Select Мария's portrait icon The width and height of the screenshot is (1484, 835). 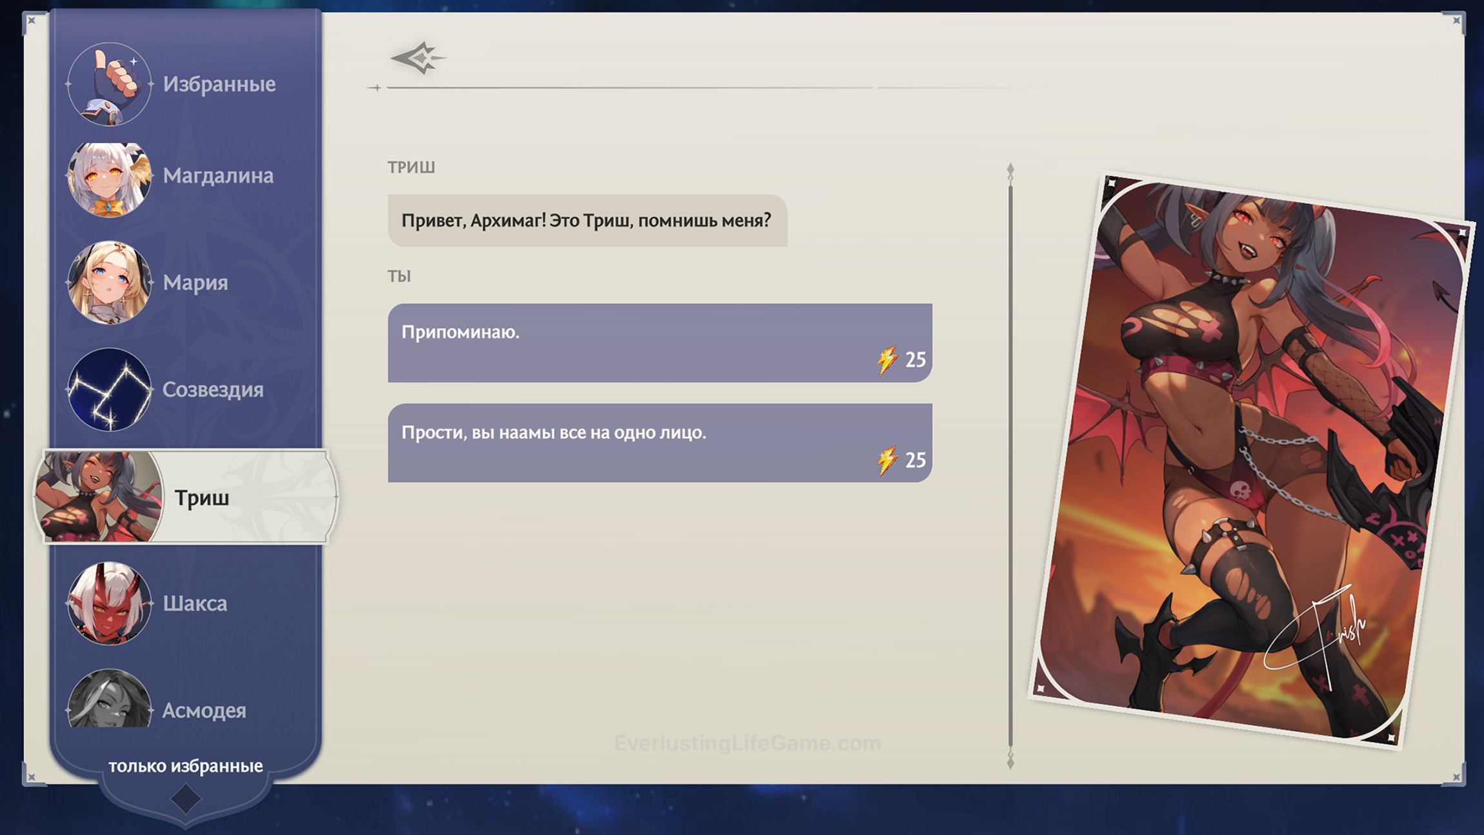[109, 282]
